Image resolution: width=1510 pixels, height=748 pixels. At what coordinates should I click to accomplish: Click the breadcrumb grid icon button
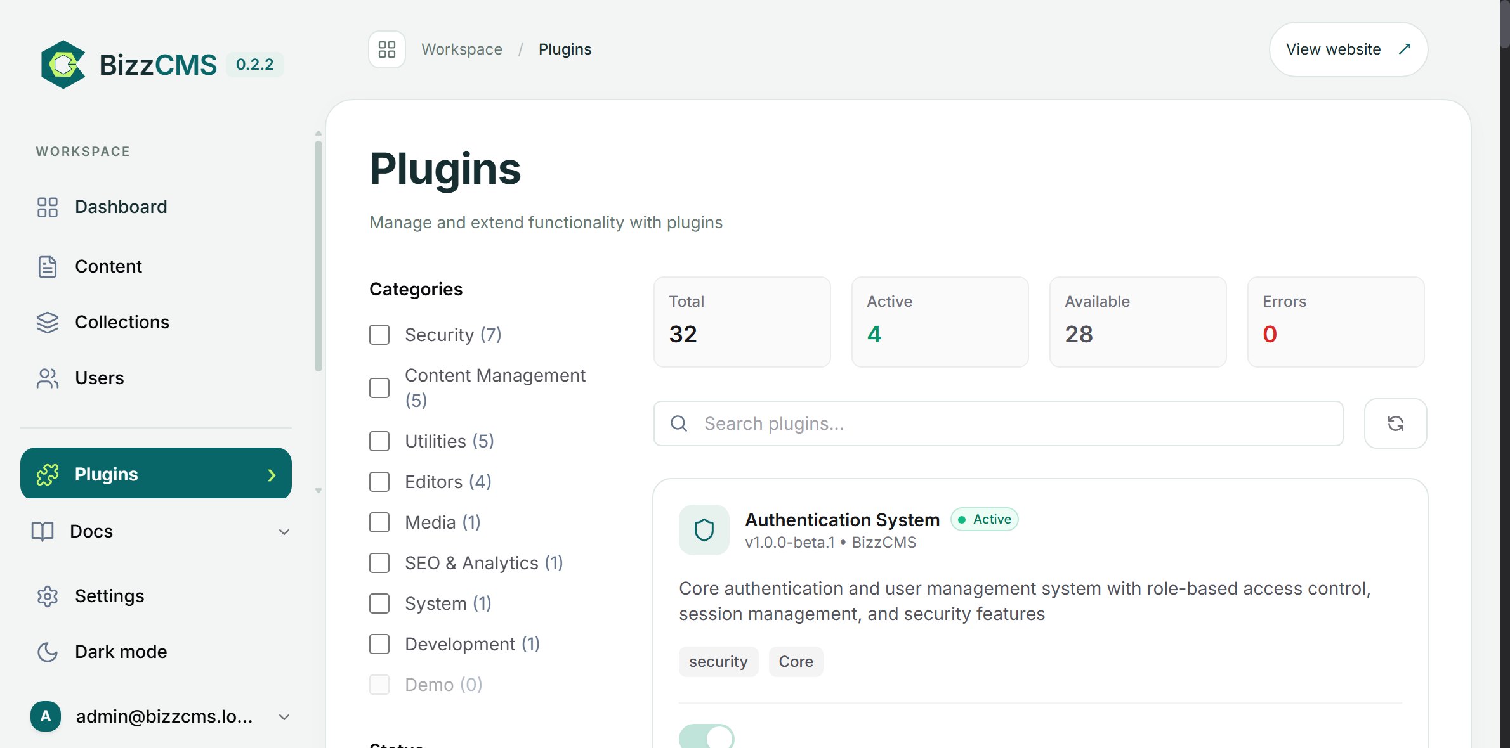(x=387, y=49)
